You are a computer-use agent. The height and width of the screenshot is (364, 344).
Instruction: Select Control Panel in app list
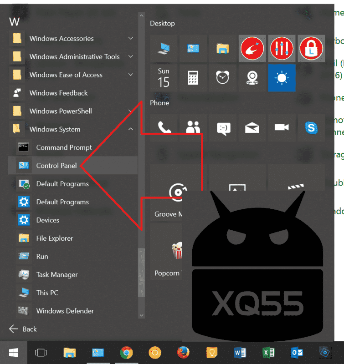click(x=56, y=166)
